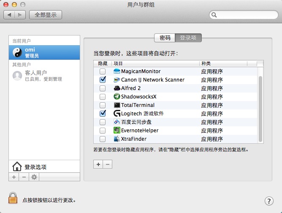Viewport: 282px width, 213px height.
Task: Open 登录选项 in the sidebar
Action: click(x=35, y=167)
